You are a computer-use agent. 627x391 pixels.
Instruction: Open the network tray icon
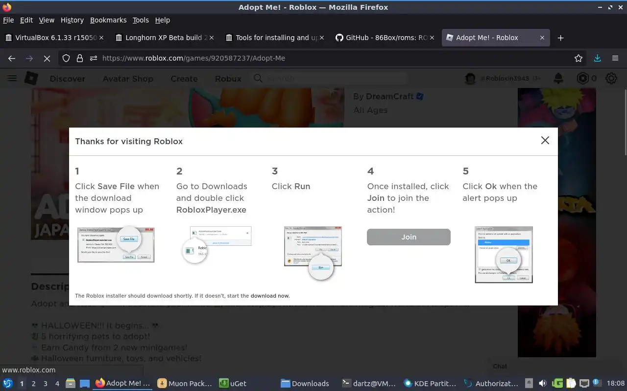click(x=584, y=384)
